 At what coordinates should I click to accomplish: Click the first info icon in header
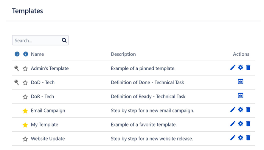pos(17,54)
